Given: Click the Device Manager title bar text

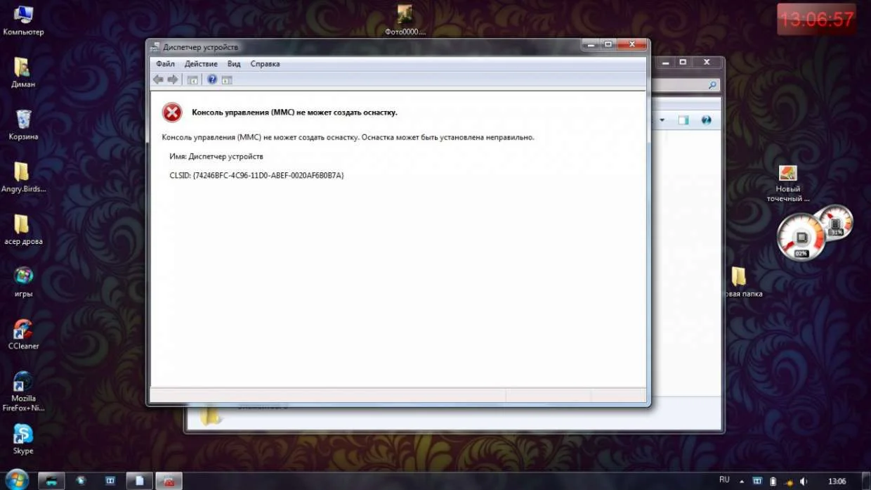Looking at the screenshot, I should [200, 47].
